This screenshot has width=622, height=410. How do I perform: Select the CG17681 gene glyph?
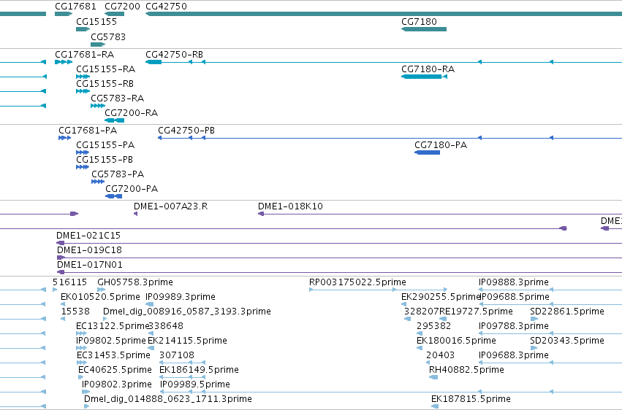pyautogui.click(x=64, y=14)
